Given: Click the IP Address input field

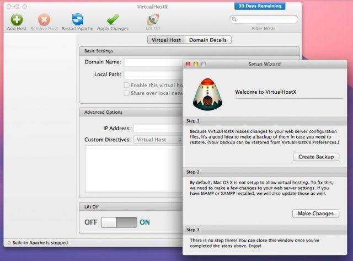Looking at the screenshot, I should click(158, 128).
